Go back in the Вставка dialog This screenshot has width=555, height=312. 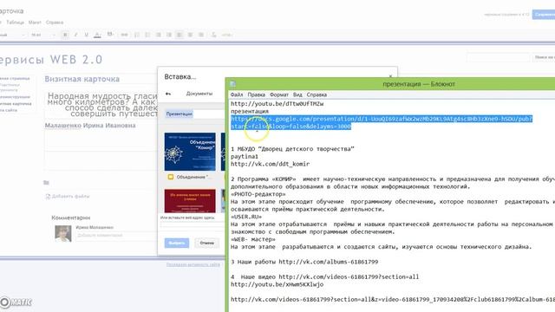point(168,94)
